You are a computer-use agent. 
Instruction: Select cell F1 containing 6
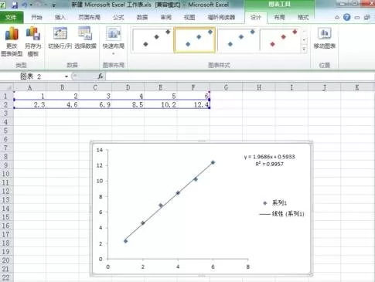pyautogui.click(x=193, y=96)
